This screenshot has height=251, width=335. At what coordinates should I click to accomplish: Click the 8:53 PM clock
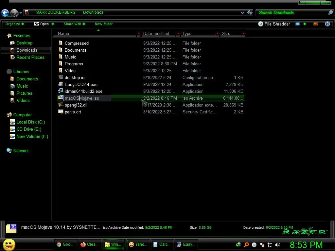tap(306, 245)
